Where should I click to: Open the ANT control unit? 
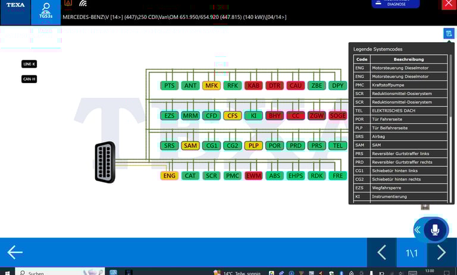190,86
